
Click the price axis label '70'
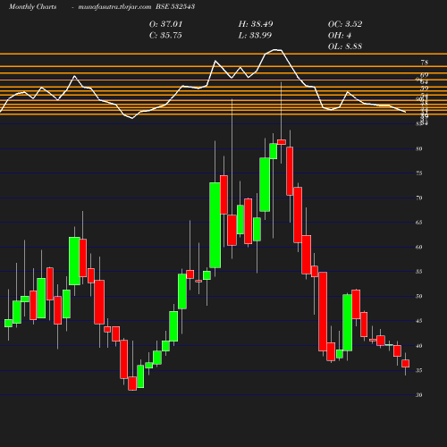point(419,198)
